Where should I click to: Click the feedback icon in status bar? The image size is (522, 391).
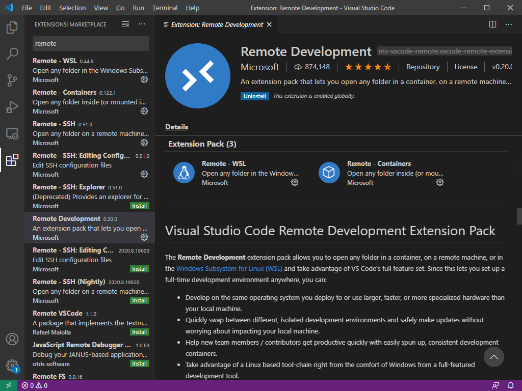(495, 386)
